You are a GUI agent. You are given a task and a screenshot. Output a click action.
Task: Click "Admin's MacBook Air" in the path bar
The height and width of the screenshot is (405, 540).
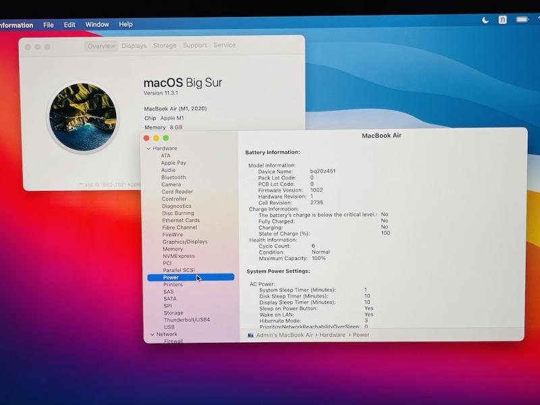pos(285,335)
